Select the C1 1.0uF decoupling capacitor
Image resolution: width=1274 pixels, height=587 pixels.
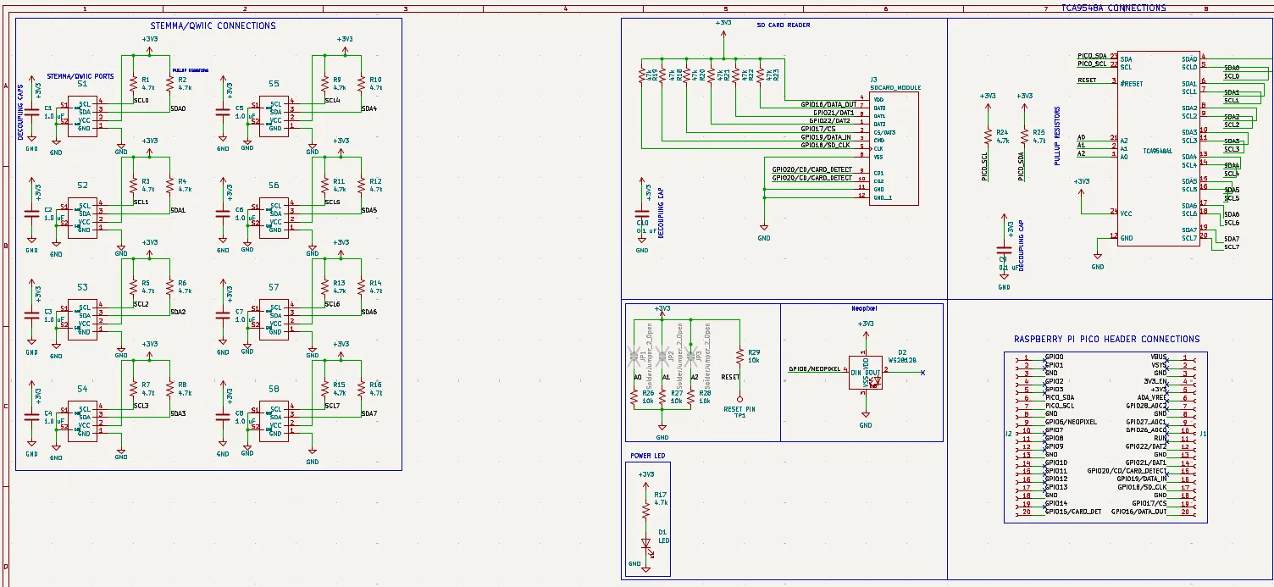click(30, 114)
